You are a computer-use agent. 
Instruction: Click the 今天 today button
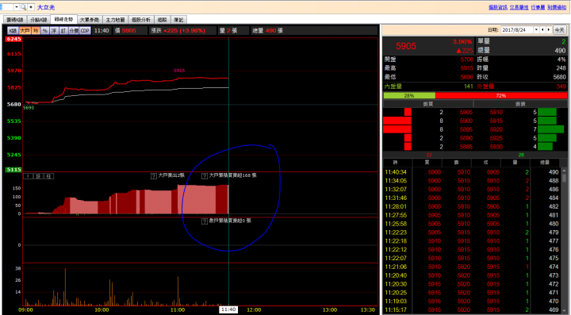pyautogui.click(x=559, y=30)
